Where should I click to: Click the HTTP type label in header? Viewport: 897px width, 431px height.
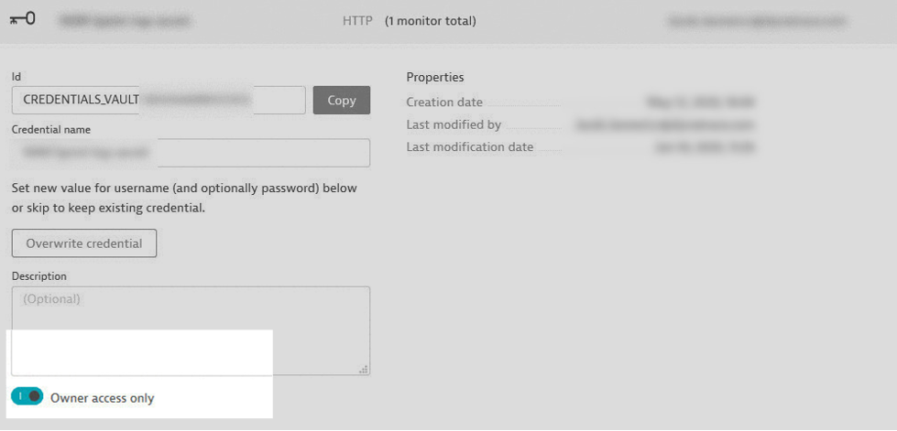click(357, 21)
